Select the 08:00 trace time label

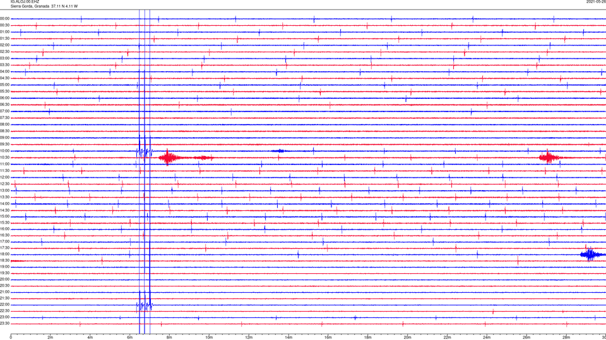(5, 125)
